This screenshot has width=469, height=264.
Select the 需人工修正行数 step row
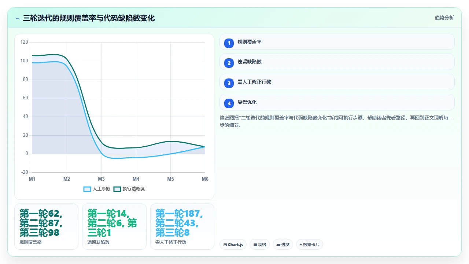(x=337, y=82)
